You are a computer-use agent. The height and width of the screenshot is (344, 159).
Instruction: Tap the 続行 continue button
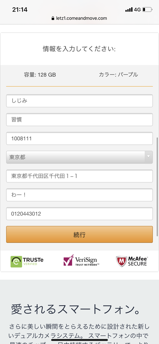79,234
